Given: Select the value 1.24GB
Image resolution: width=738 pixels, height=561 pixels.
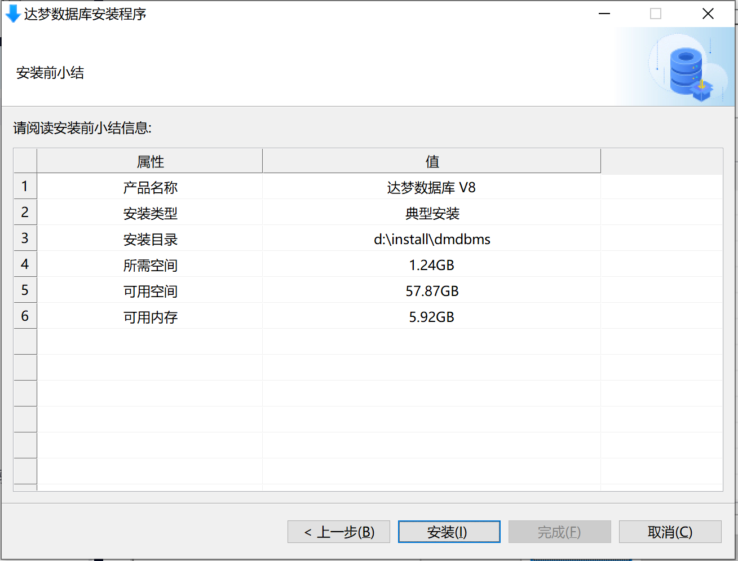Looking at the screenshot, I should (x=432, y=264).
